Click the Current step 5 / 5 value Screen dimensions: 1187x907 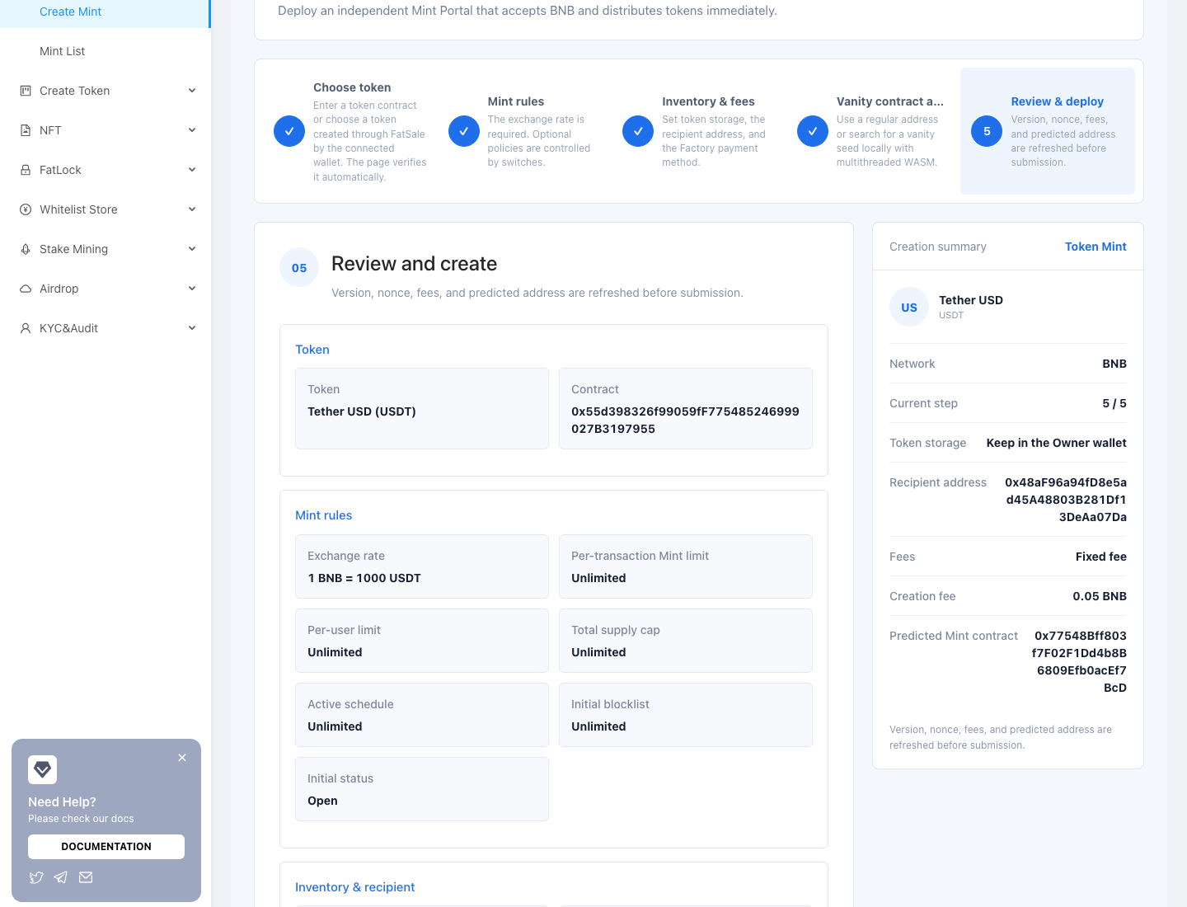point(1114,403)
